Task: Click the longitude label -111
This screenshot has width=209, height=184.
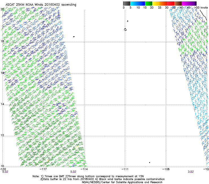Action: click(x=125, y=169)
